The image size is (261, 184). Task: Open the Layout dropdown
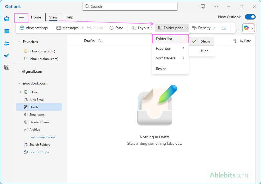143,28
